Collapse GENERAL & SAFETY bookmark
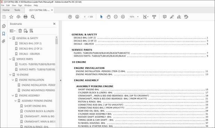Image resolution: width=215 pixels, height=128 pixels. coord(10,38)
